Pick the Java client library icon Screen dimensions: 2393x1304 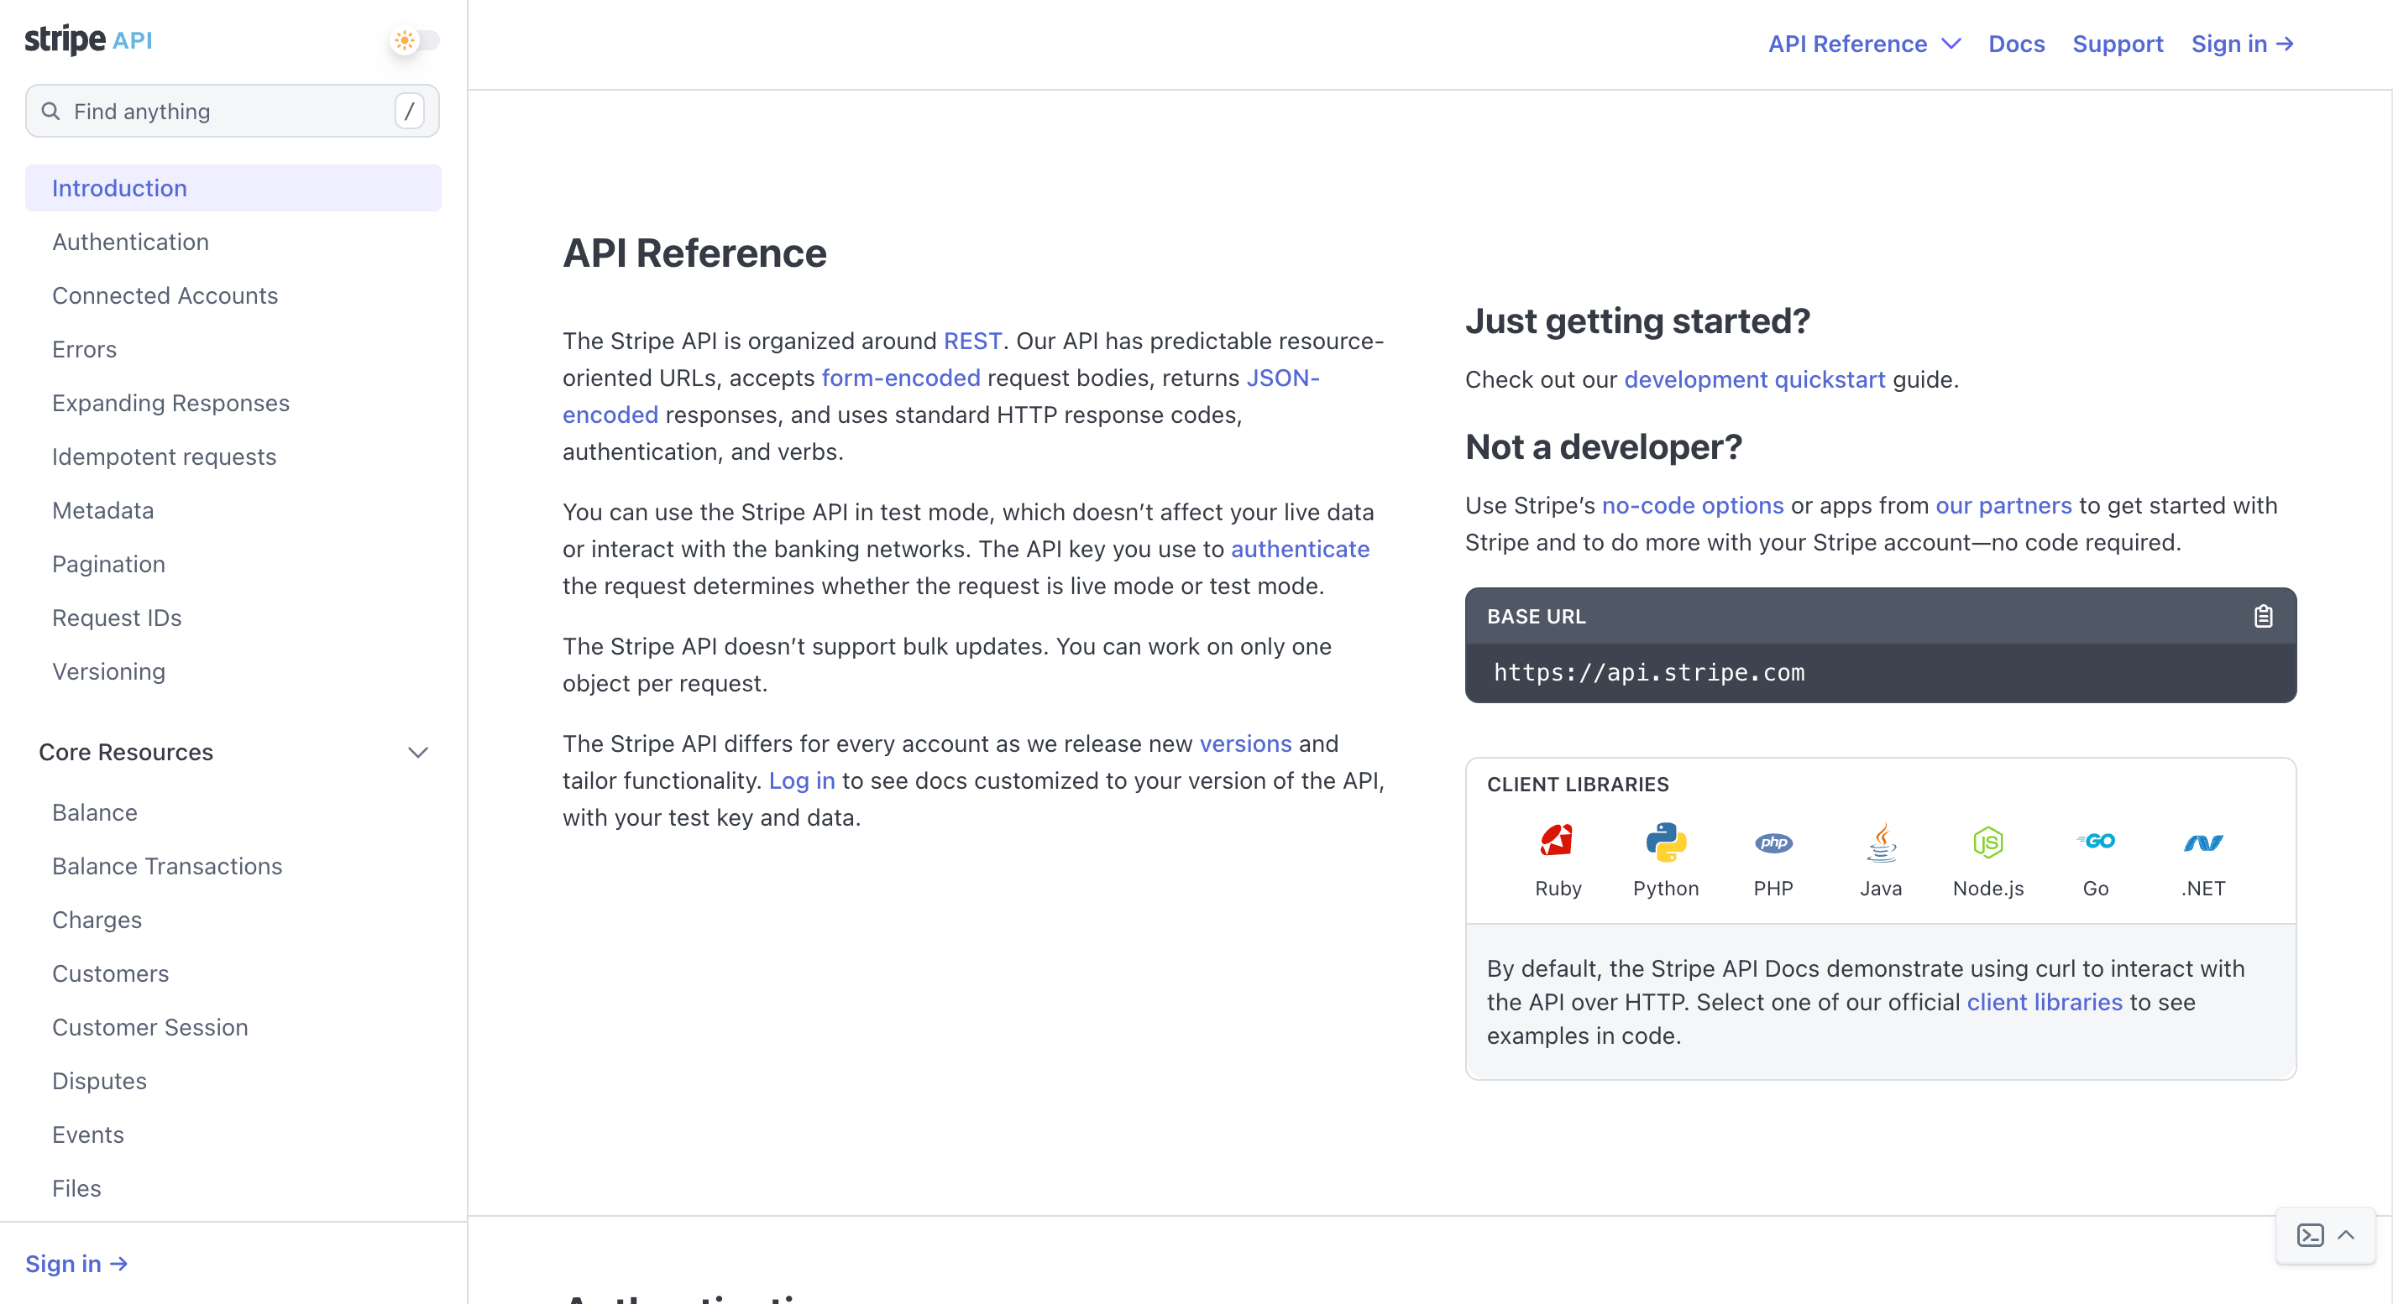[x=1880, y=842]
